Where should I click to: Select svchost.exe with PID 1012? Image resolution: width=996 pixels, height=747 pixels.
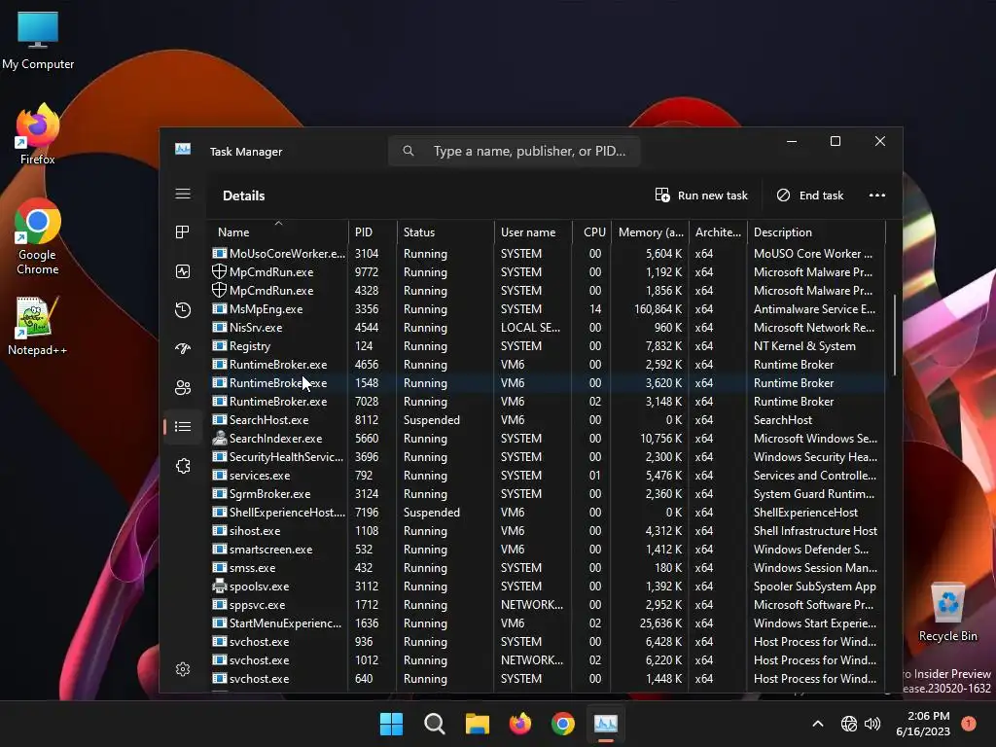(x=547, y=660)
